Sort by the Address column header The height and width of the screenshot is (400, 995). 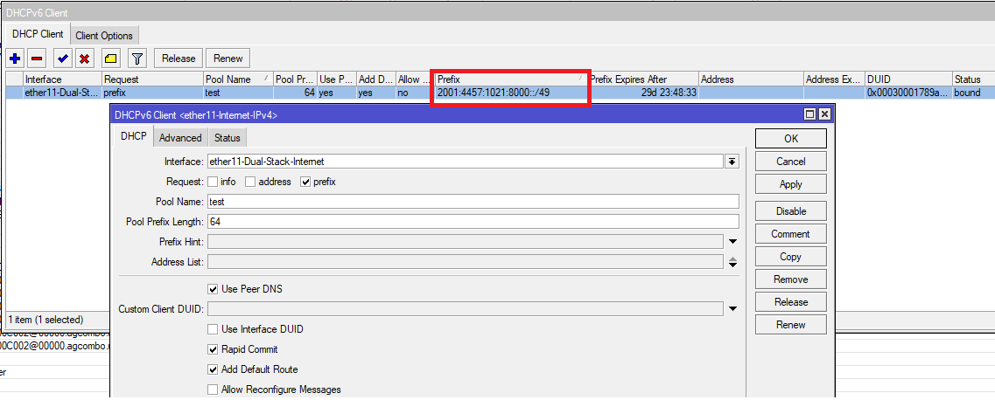coord(751,79)
